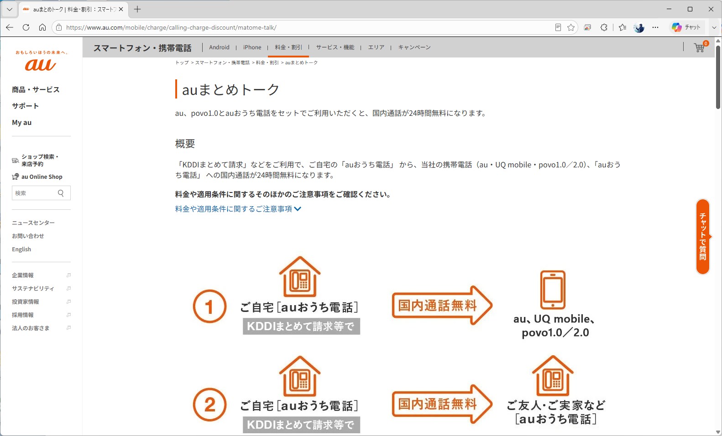722x436 pixels.
Task: Expand the browser sidebar chevron at top right
Action: point(714,27)
